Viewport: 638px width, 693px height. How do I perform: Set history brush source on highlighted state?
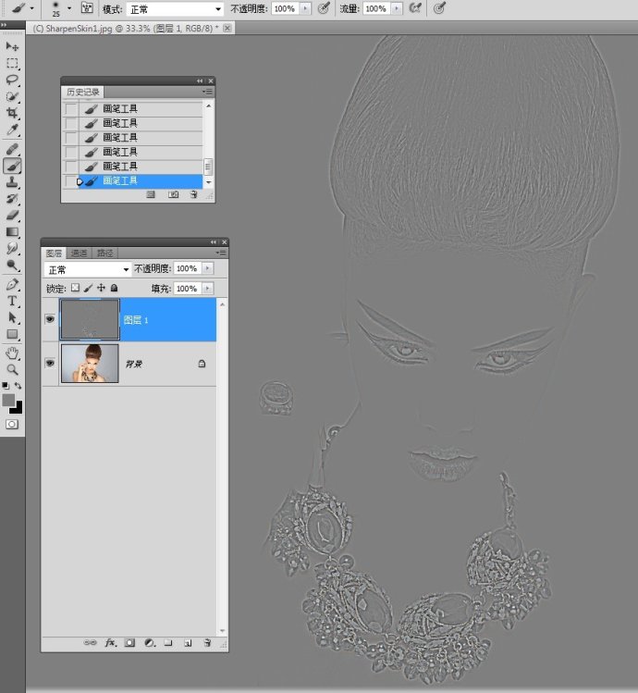(x=70, y=181)
